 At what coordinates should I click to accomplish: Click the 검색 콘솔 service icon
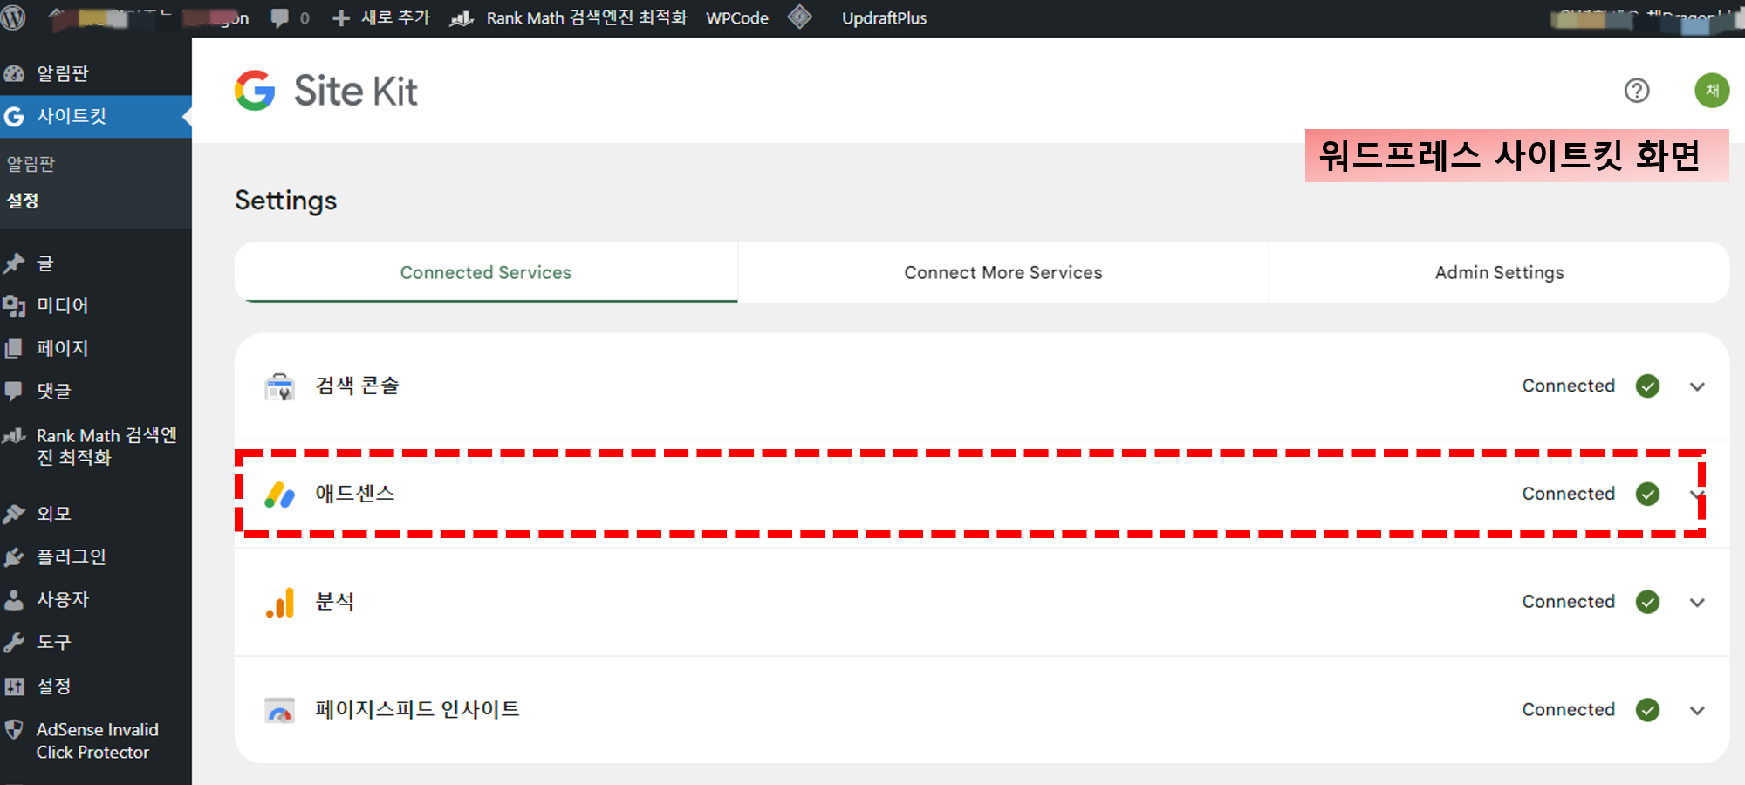(280, 386)
